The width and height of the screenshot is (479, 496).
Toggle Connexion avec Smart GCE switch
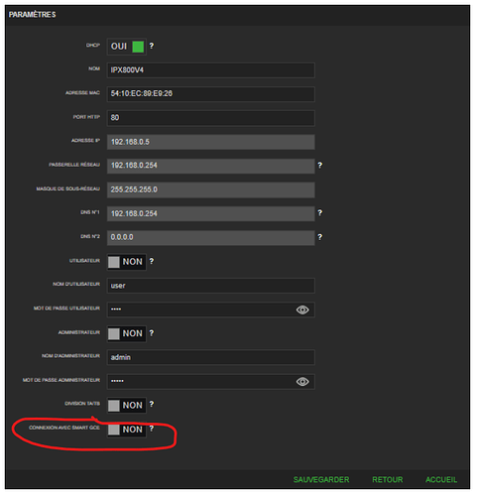tap(127, 430)
